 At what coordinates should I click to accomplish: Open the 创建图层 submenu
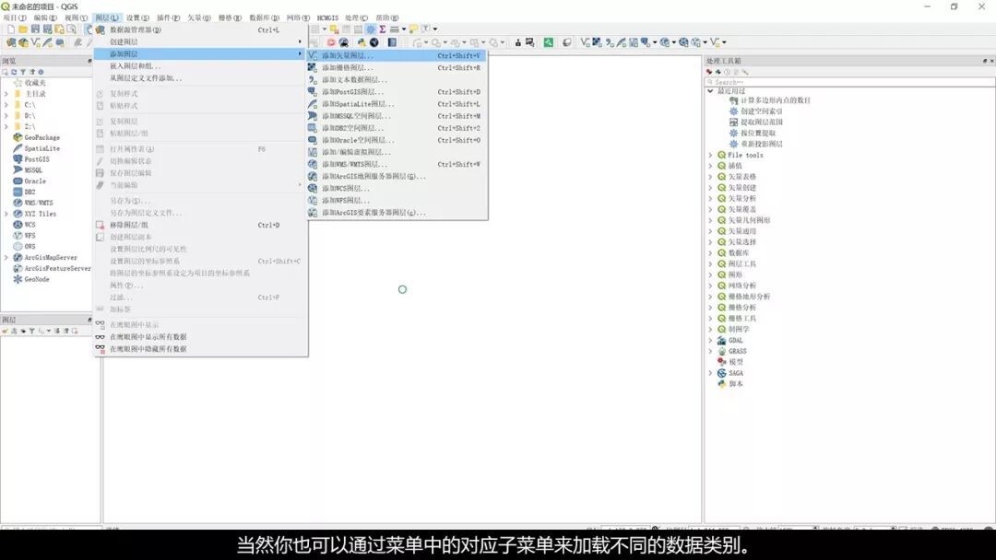(201, 41)
